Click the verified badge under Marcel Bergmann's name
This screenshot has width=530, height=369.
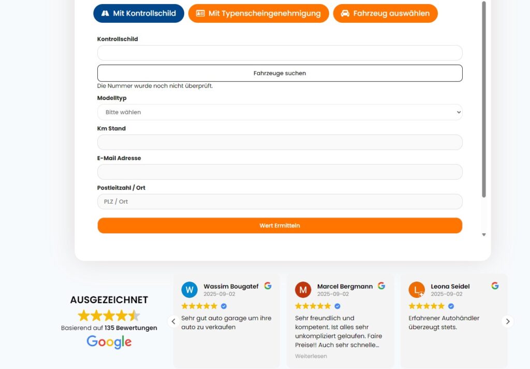pos(337,306)
